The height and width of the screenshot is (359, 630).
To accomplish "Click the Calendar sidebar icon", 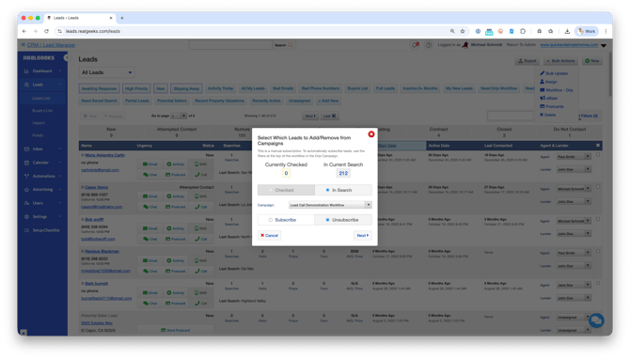I will tap(26, 163).
